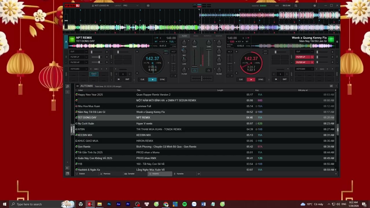This screenshot has height=208, width=370.
Task: Click deck A SYNC button
Action: tap(162, 79)
